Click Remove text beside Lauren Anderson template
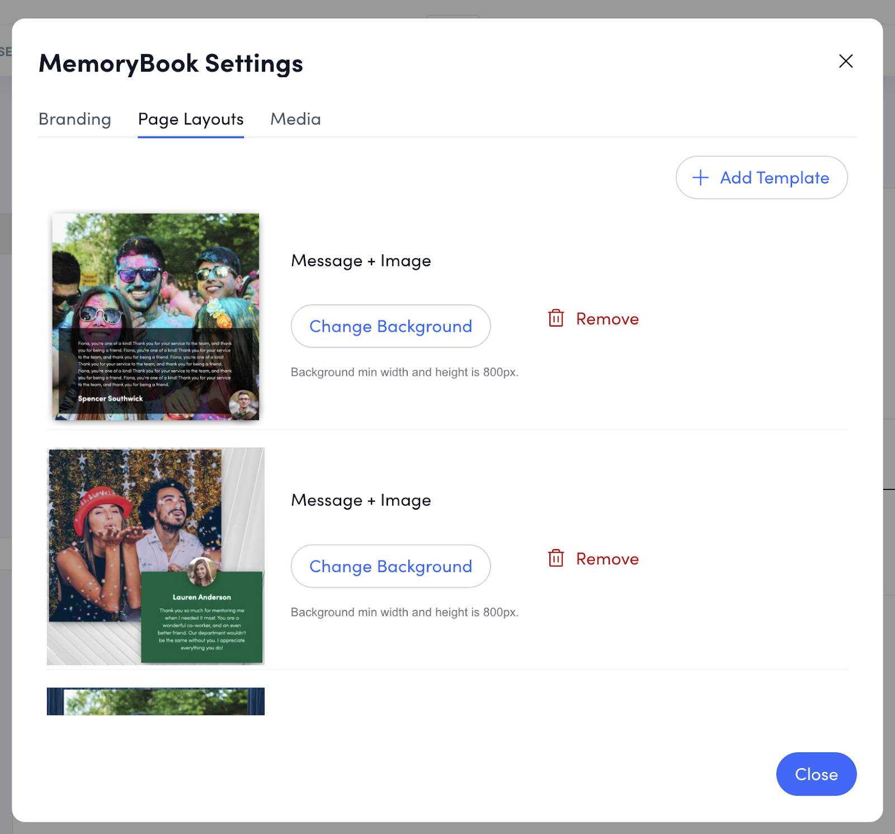The width and height of the screenshot is (895, 834). (x=607, y=559)
